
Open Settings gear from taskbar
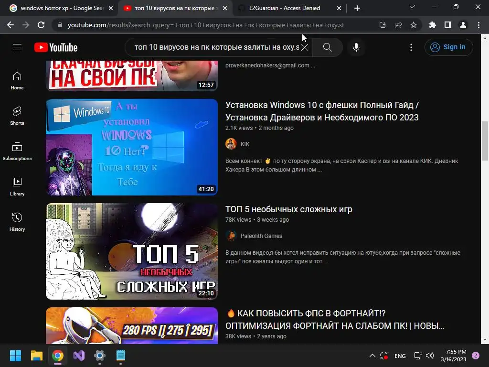tap(100, 356)
